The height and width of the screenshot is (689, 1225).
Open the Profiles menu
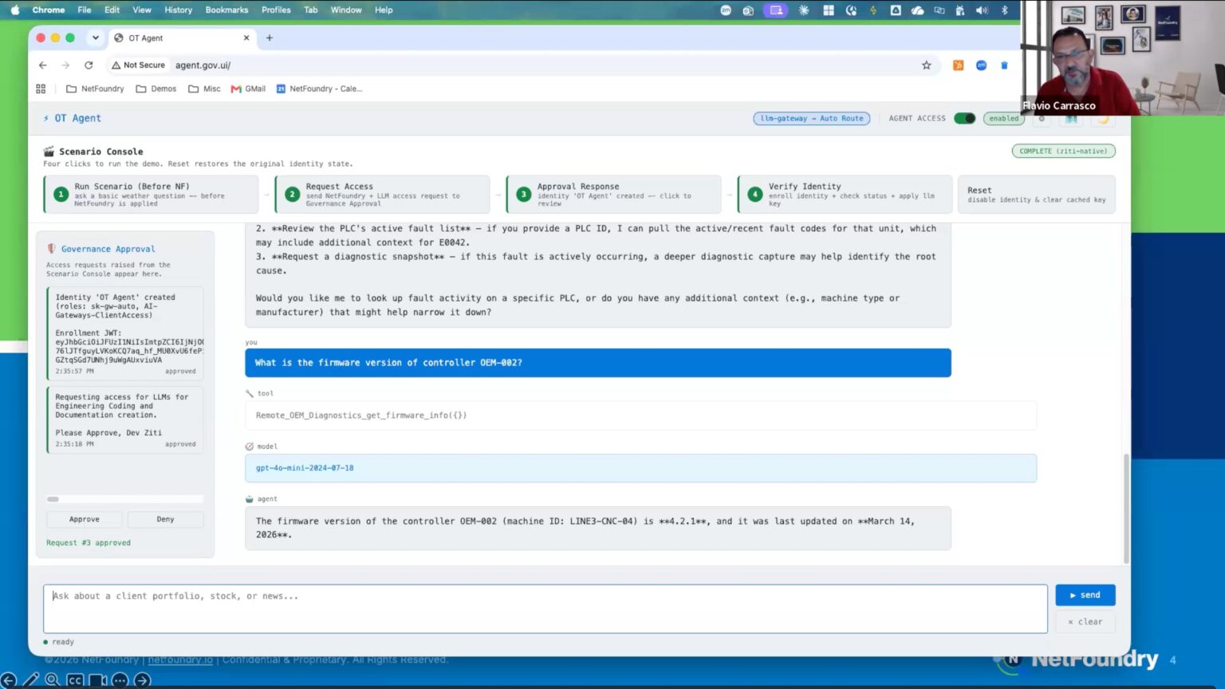pos(276,10)
